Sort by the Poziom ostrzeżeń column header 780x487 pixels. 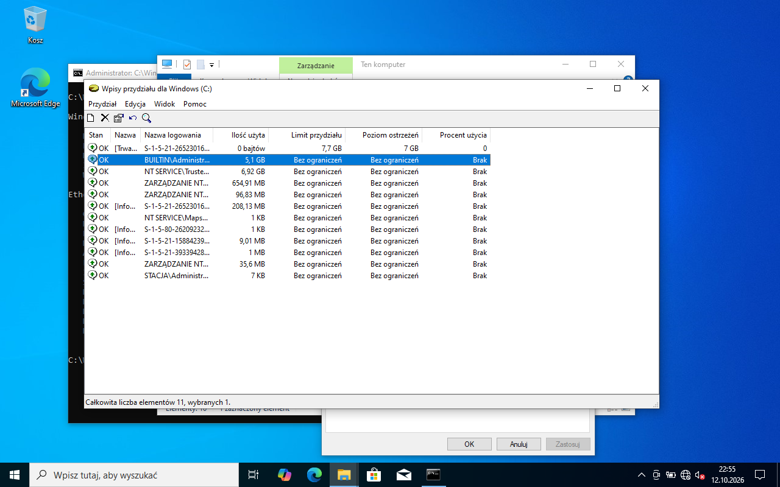pos(384,135)
